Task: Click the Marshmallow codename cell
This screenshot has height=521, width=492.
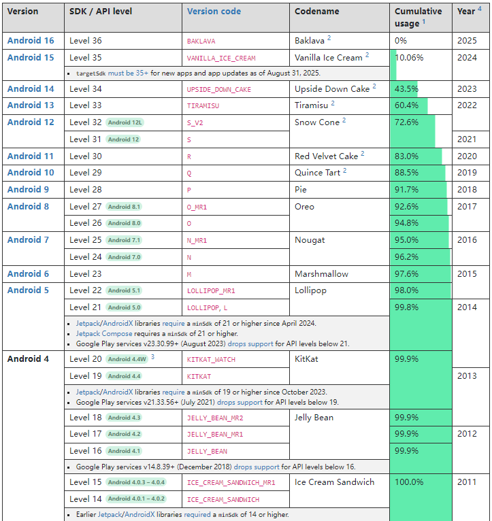Action: pos(340,274)
